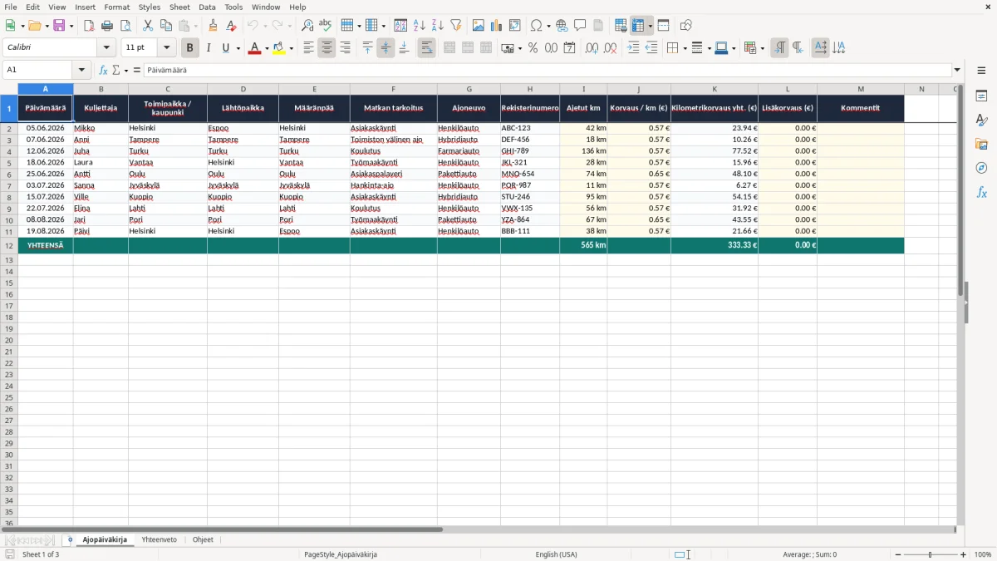Insert a comment
Viewport: 997px width, 561px height.
tap(581, 26)
